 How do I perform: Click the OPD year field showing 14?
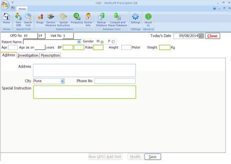tap(41, 36)
